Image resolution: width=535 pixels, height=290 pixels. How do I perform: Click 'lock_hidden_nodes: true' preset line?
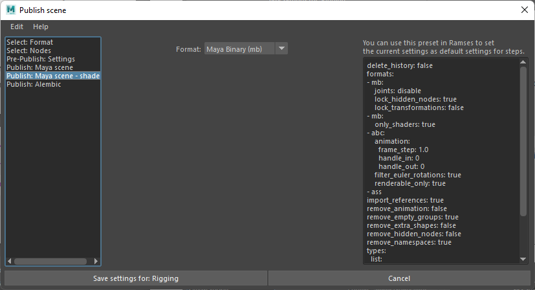pos(415,99)
